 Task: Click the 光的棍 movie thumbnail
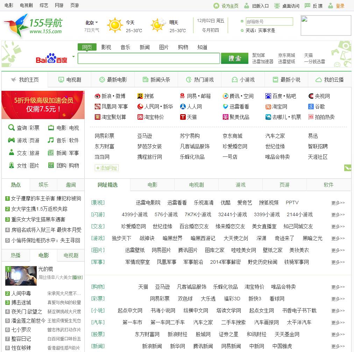(x=21, y=276)
